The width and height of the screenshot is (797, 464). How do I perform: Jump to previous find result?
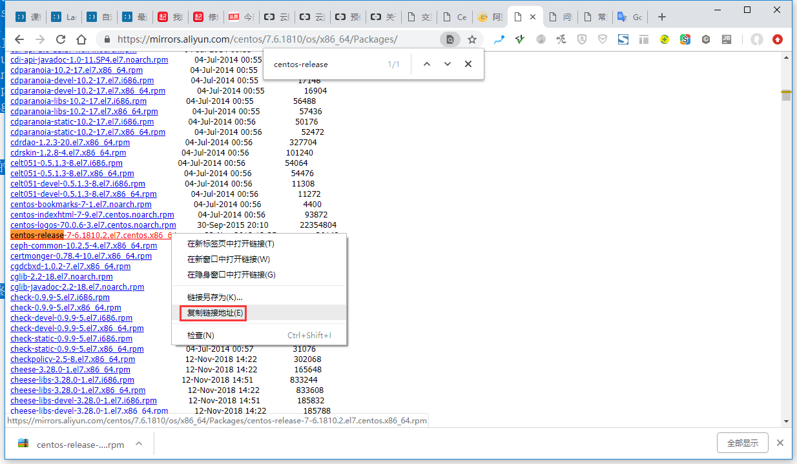pyautogui.click(x=426, y=64)
